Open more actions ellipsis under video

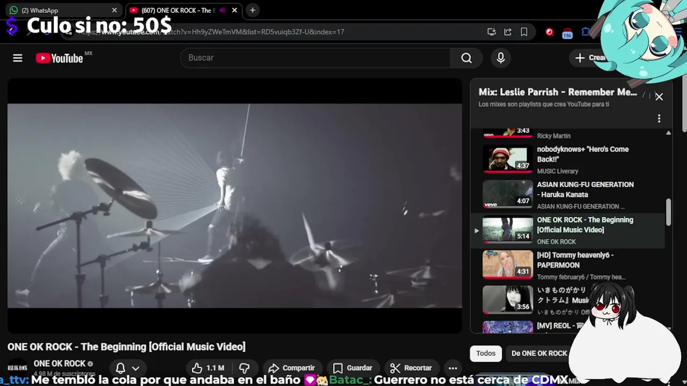tap(453, 368)
